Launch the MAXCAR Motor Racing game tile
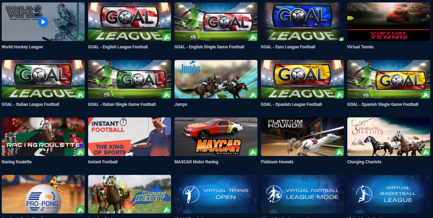433x218 pixels. coord(216,137)
